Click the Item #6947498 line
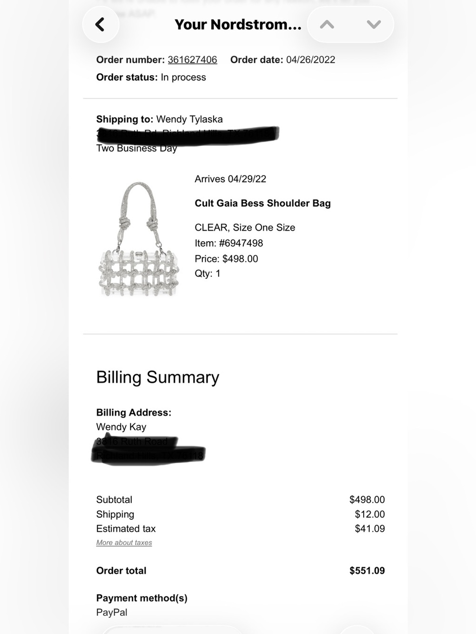The width and height of the screenshot is (476, 634). coord(229,243)
